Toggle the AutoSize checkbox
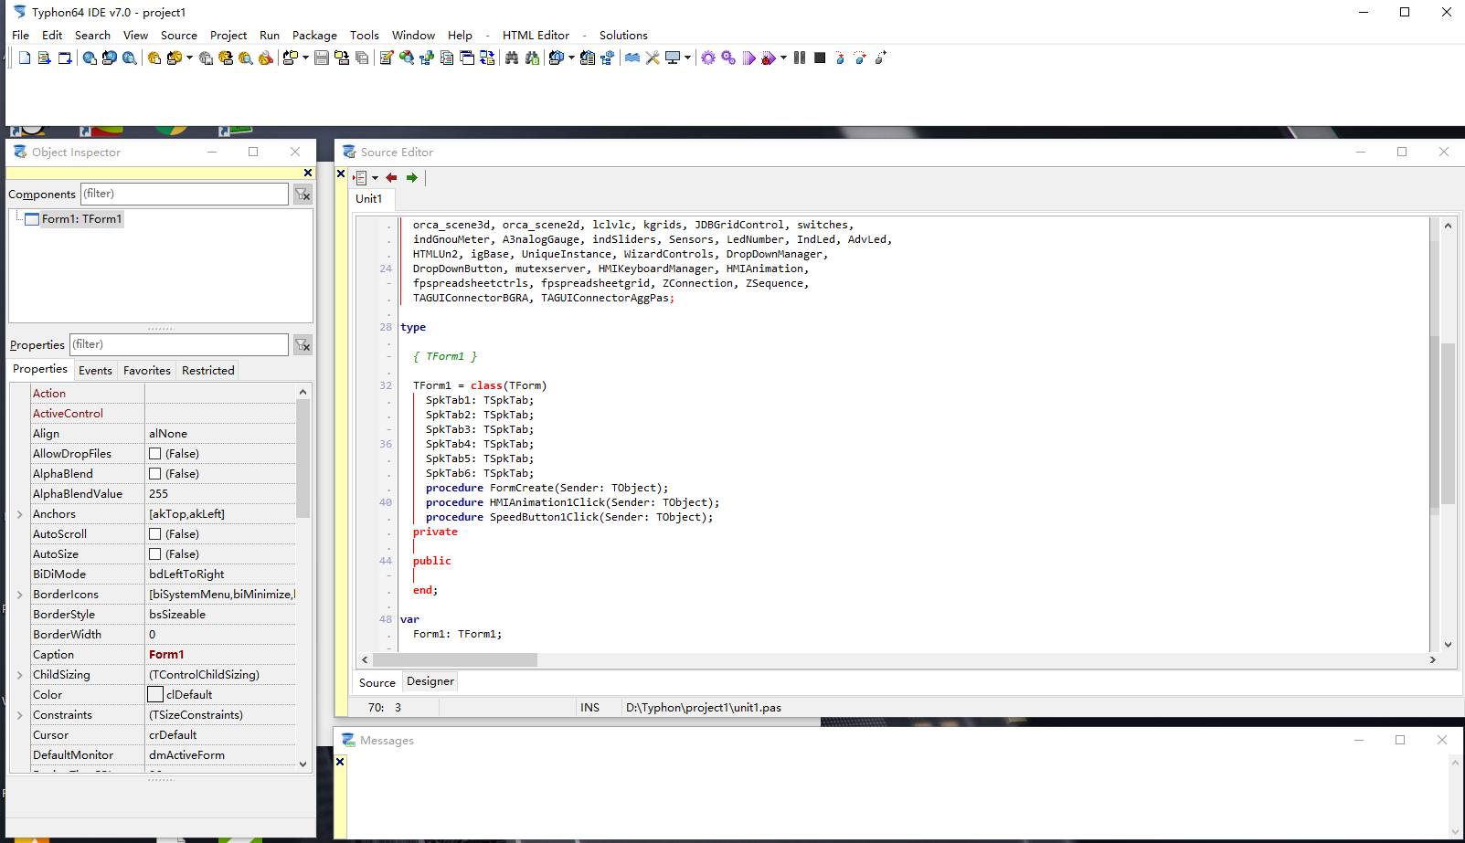This screenshot has height=843, width=1465. pyautogui.click(x=155, y=554)
